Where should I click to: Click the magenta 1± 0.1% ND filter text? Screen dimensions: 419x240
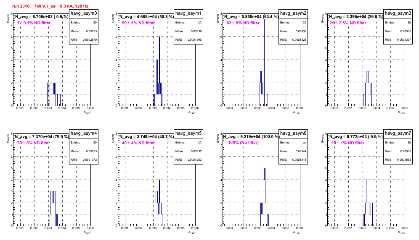coord(34,23)
